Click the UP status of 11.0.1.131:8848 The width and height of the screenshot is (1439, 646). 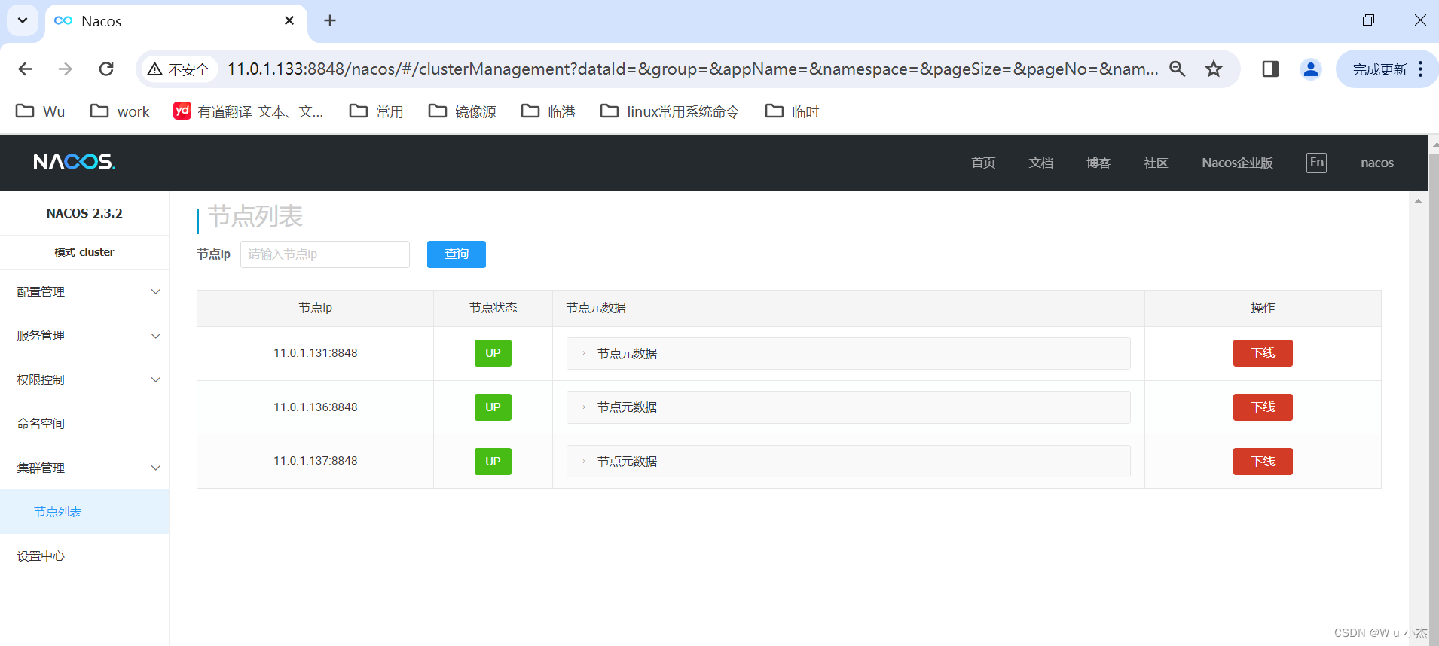click(493, 353)
